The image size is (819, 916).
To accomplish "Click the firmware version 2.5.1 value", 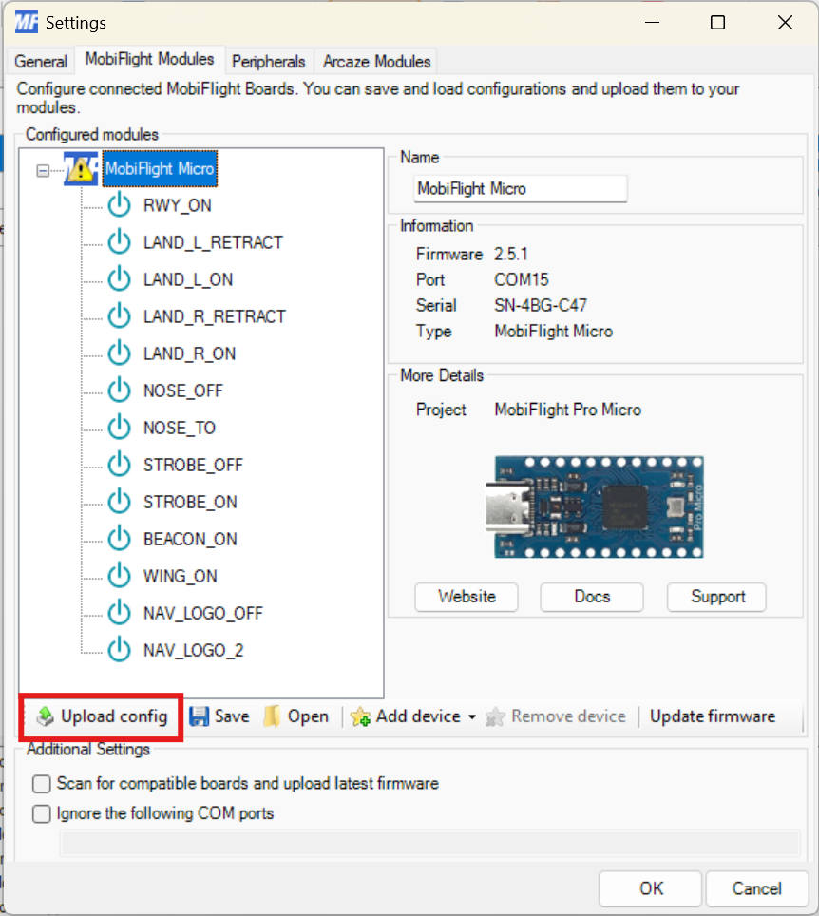I will click(511, 254).
